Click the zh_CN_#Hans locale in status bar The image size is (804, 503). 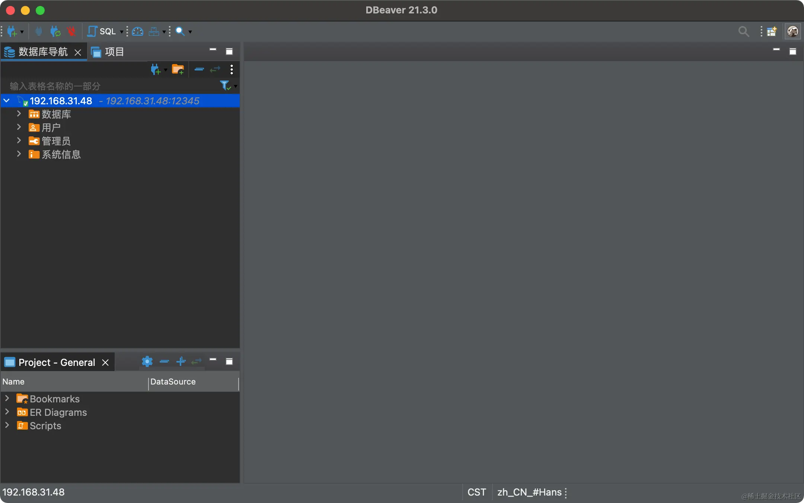(x=529, y=493)
